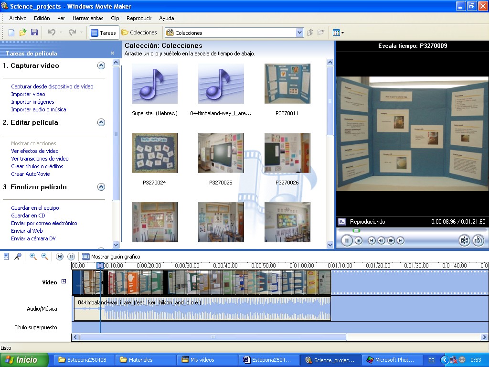The width and height of the screenshot is (489, 367).
Task: Click the narrate timeline microphone icon
Action: (18, 257)
